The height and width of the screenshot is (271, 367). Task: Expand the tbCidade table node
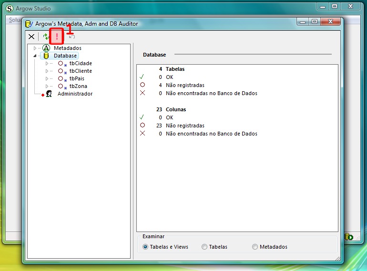click(x=47, y=64)
